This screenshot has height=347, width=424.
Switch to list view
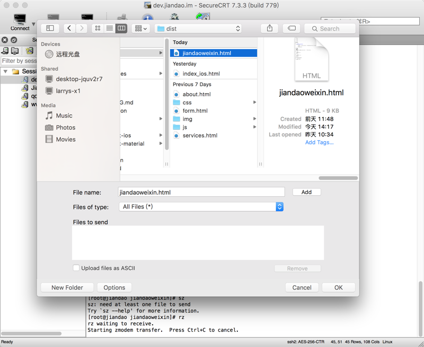point(110,29)
